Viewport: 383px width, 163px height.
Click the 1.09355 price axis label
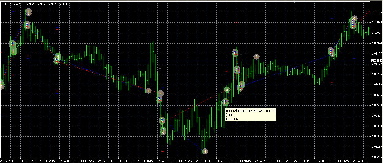click(376, 136)
